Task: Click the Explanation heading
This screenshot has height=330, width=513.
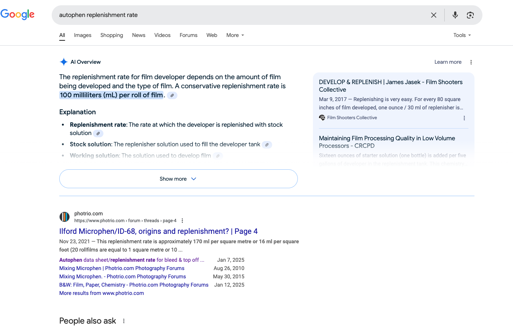Action: (x=77, y=112)
